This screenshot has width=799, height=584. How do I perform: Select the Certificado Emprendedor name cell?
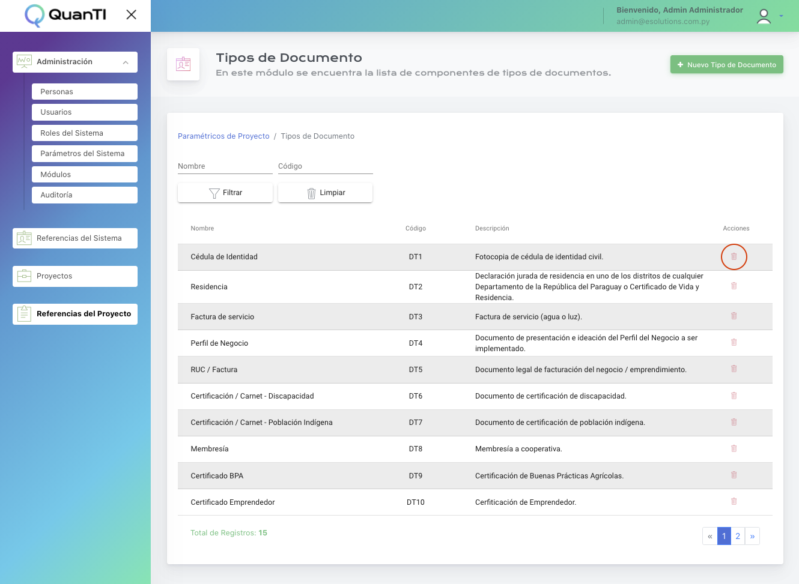tap(232, 502)
